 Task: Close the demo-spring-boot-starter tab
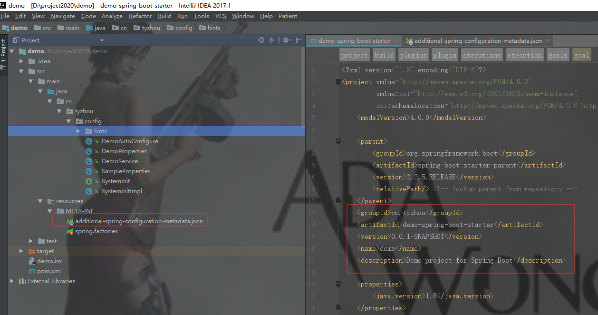click(x=396, y=41)
